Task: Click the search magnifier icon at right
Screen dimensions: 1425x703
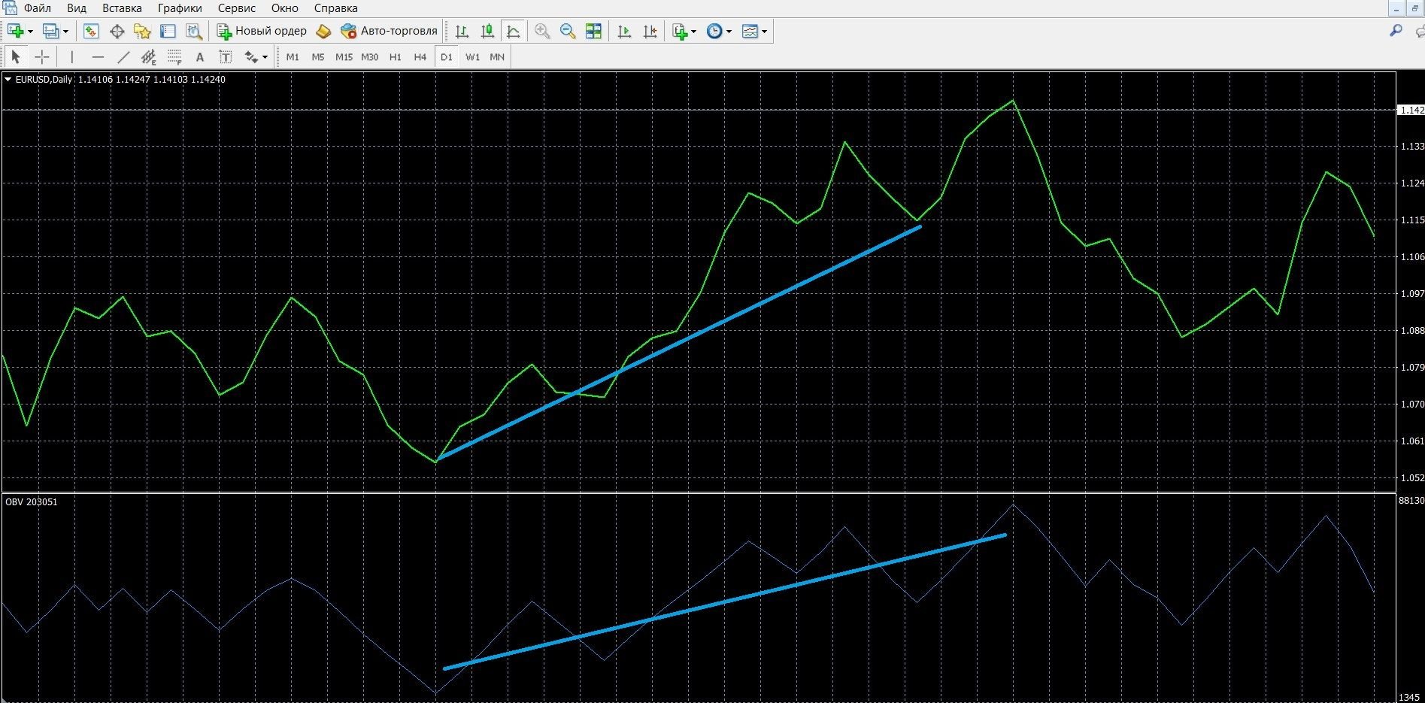Action: point(1396,31)
